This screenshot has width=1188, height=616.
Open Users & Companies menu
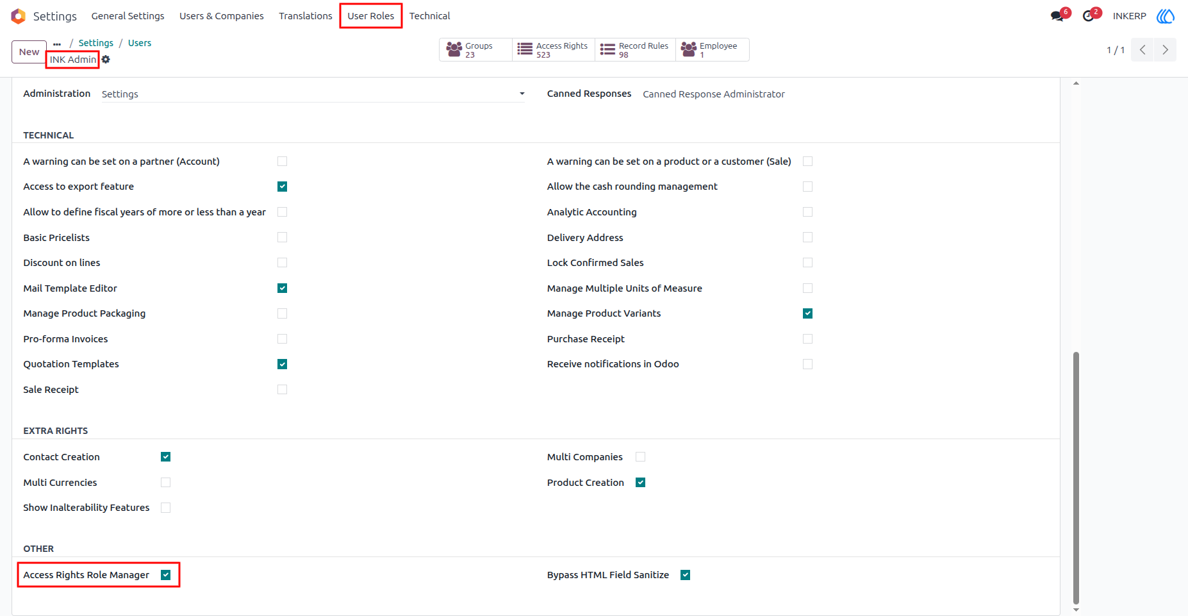(x=222, y=16)
